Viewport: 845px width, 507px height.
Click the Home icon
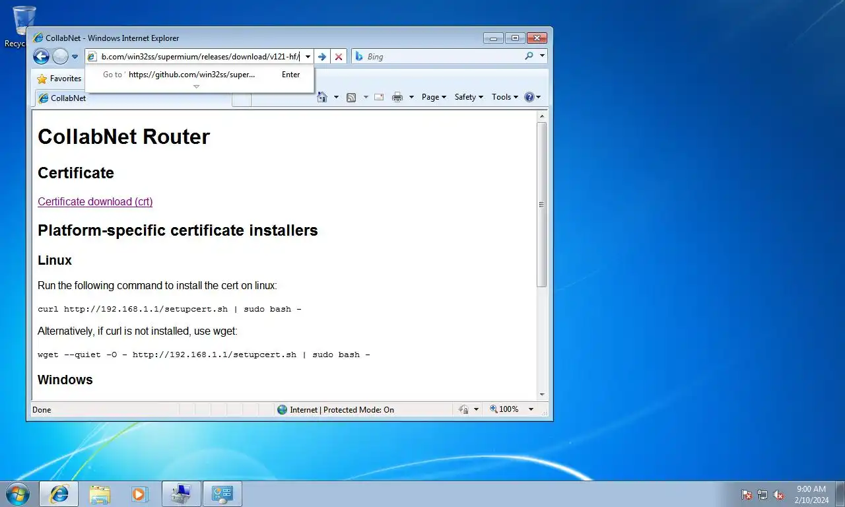pyautogui.click(x=322, y=97)
